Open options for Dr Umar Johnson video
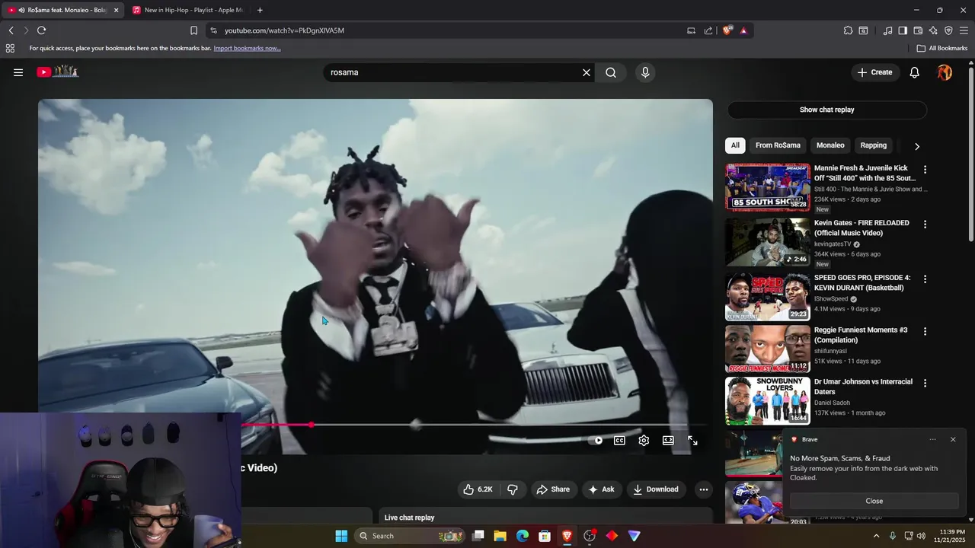975x548 pixels. 925,384
